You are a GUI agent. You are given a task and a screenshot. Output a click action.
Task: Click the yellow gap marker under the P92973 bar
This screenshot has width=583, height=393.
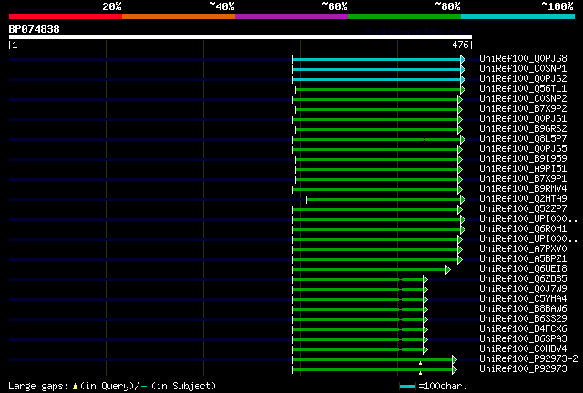tap(421, 373)
